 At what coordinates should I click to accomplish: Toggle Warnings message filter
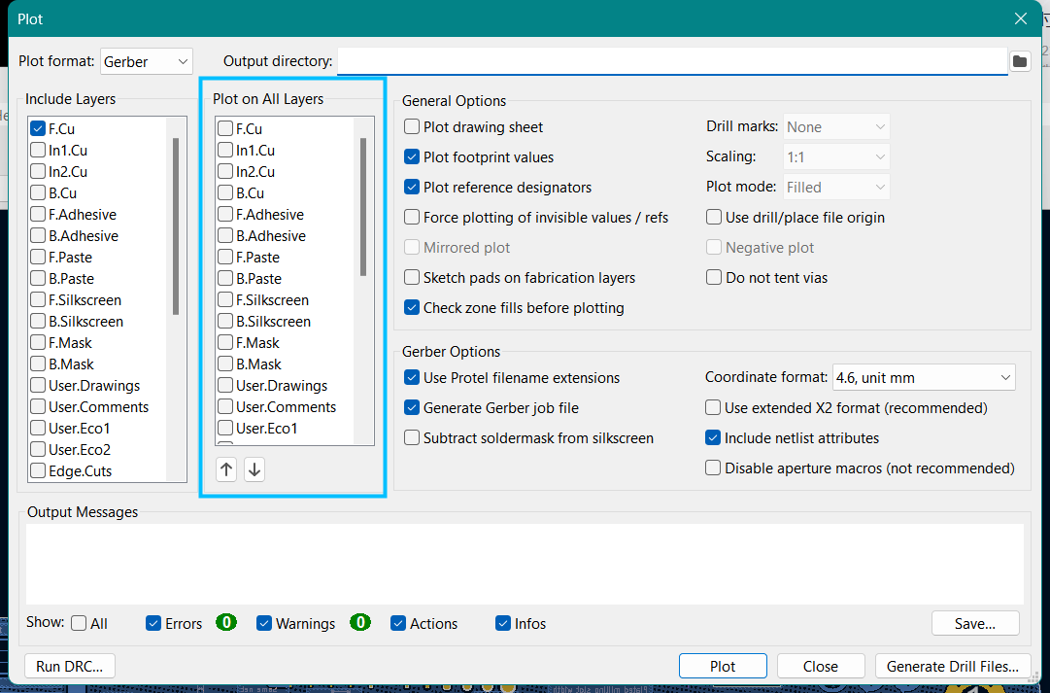(264, 623)
